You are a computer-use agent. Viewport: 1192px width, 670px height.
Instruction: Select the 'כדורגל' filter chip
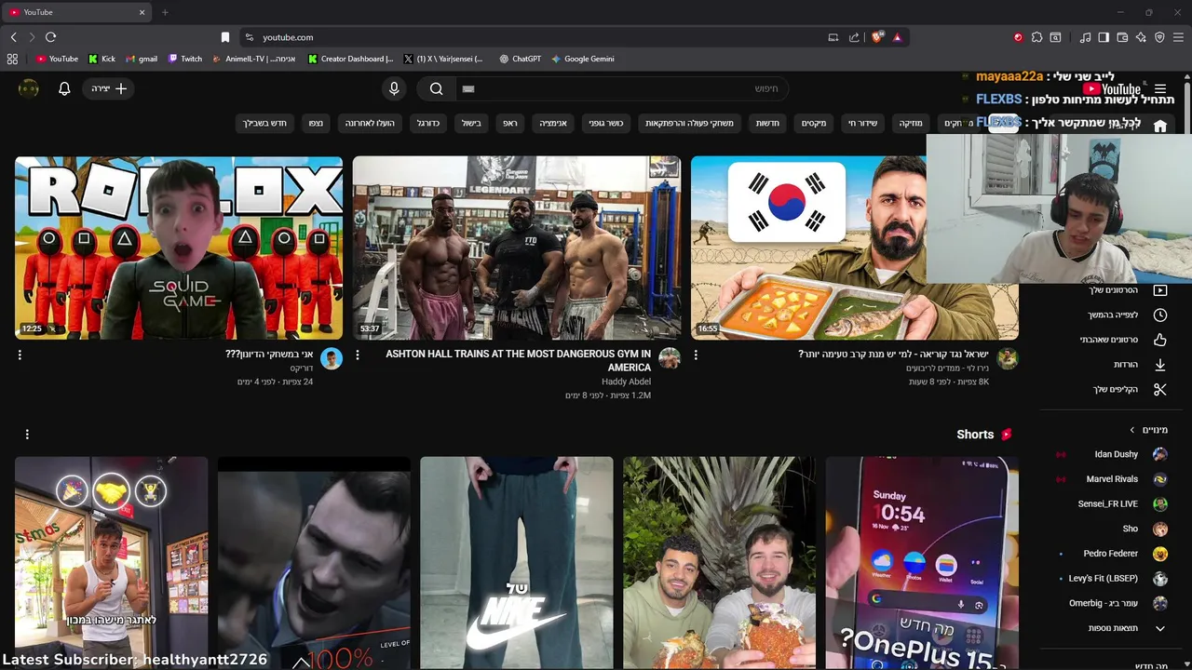428,123
